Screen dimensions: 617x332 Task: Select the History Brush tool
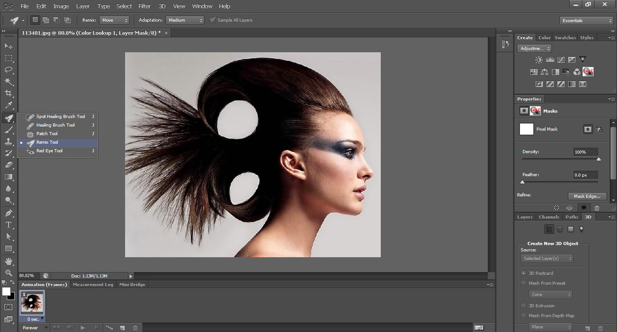click(x=8, y=153)
